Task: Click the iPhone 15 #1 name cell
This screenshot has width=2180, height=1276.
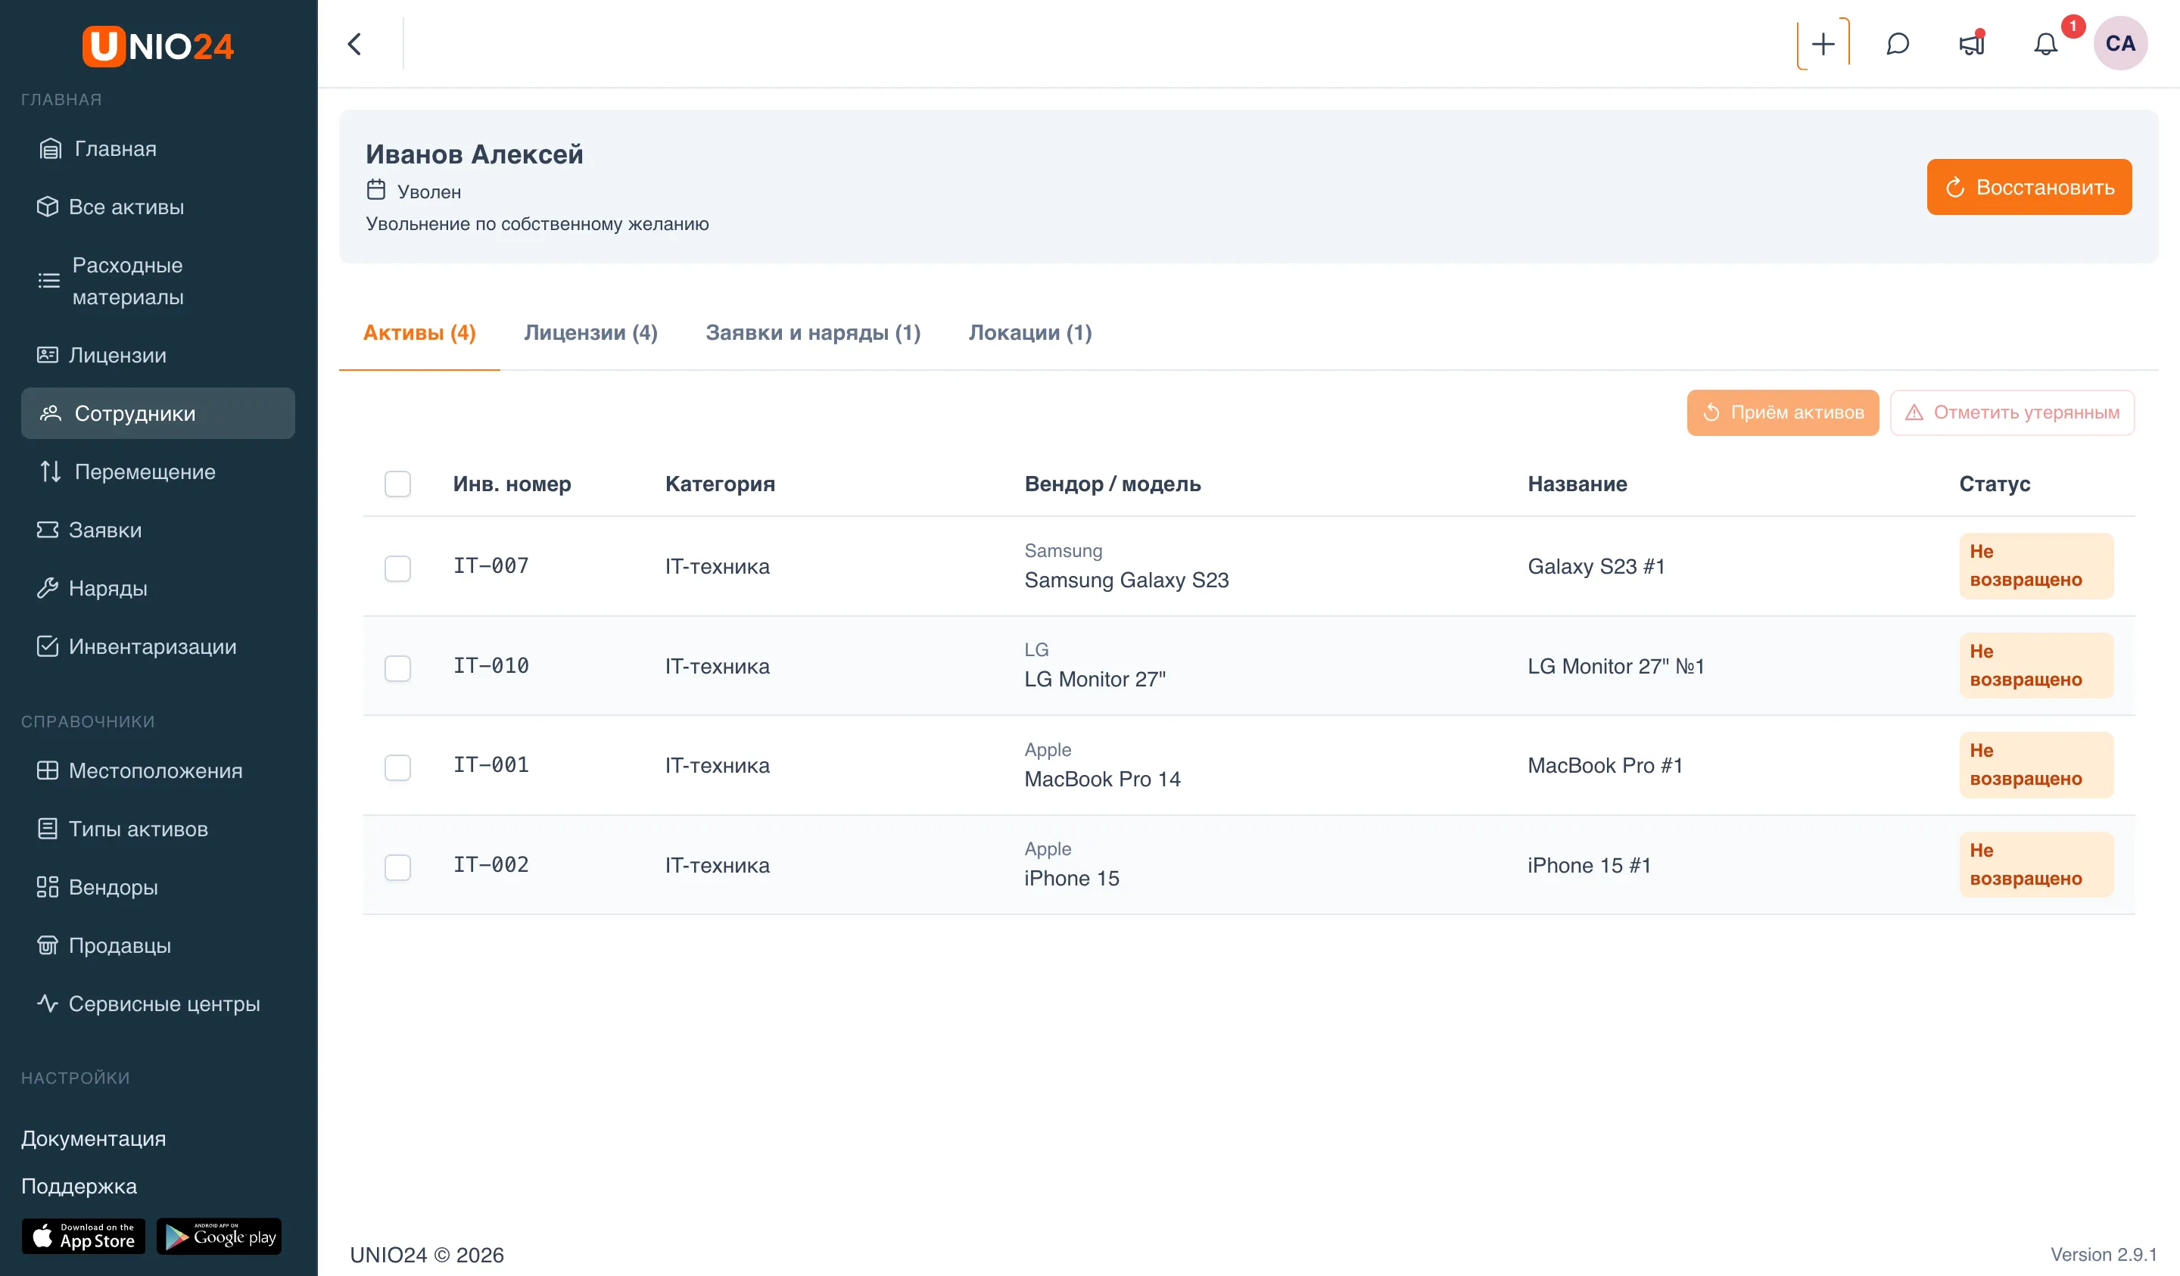Action: pyautogui.click(x=1589, y=865)
